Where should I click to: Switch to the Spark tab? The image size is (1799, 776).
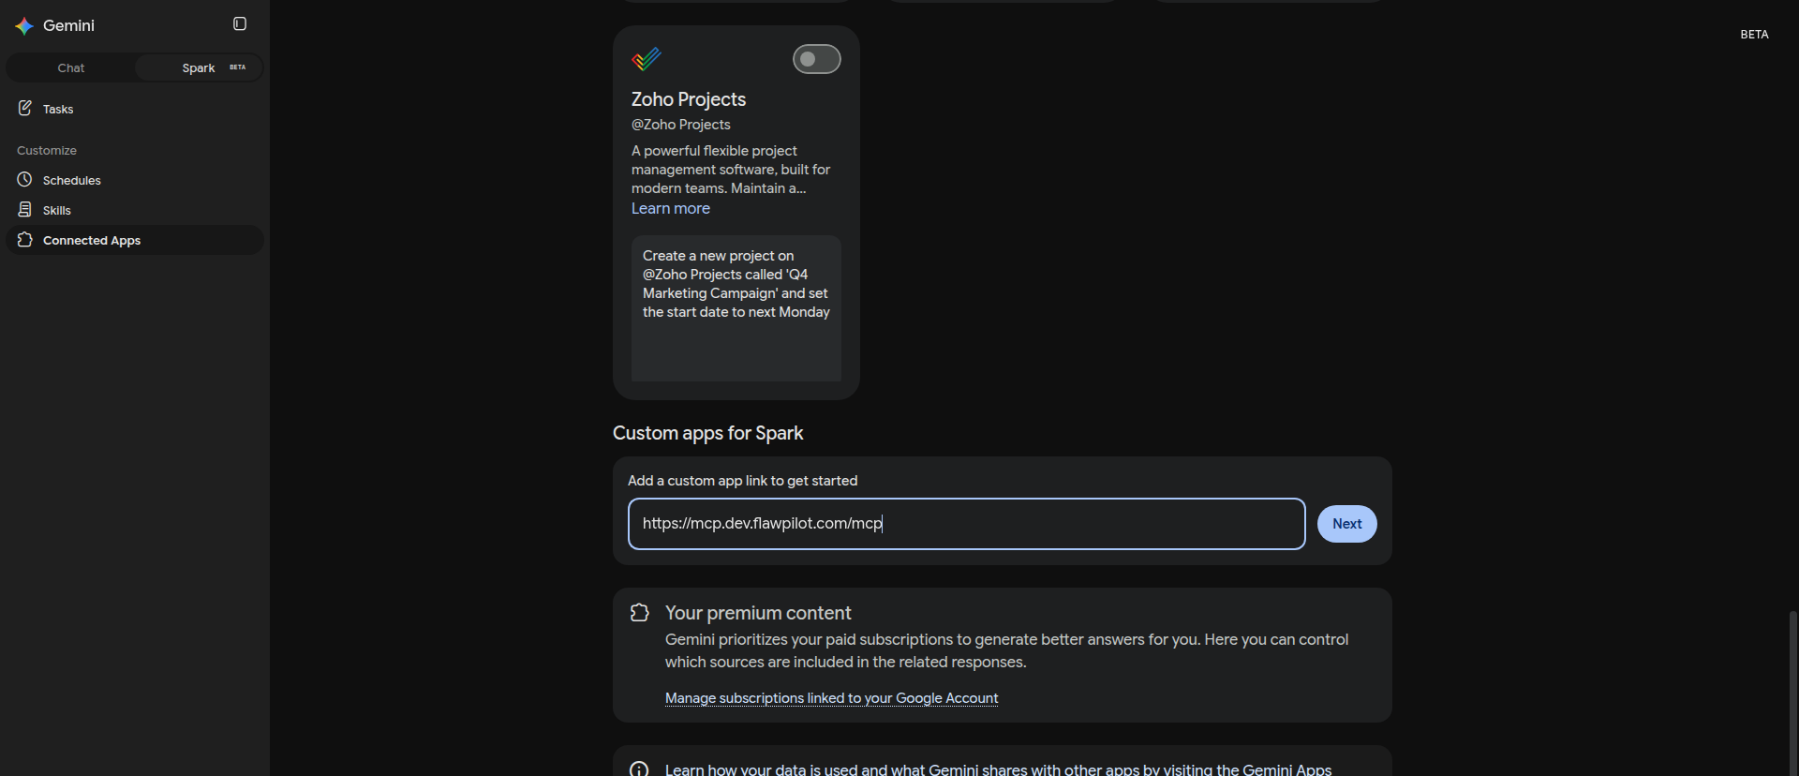(x=199, y=67)
